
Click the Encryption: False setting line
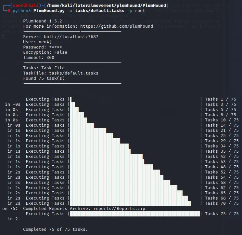[x=45, y=52]
